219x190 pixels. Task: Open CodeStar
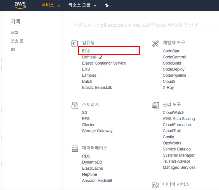point(171,51)
